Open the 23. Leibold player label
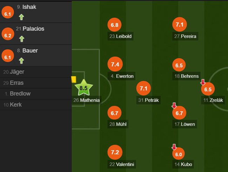Image resolution: width=228 pixels, height=172 pixels. point(120,36)
